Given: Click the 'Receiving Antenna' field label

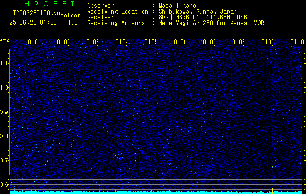Looking at the screenshot, I should pyautogui.click(x=116, y=23).
